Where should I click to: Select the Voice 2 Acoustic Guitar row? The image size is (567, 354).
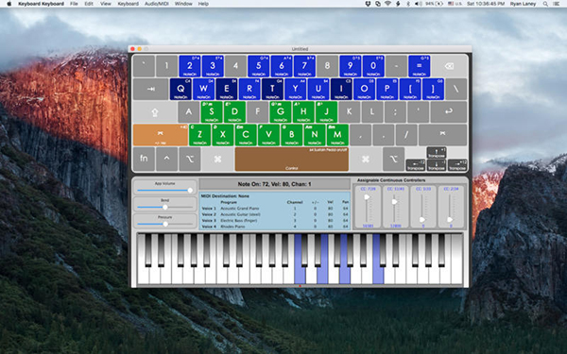(x=275, y=214)
